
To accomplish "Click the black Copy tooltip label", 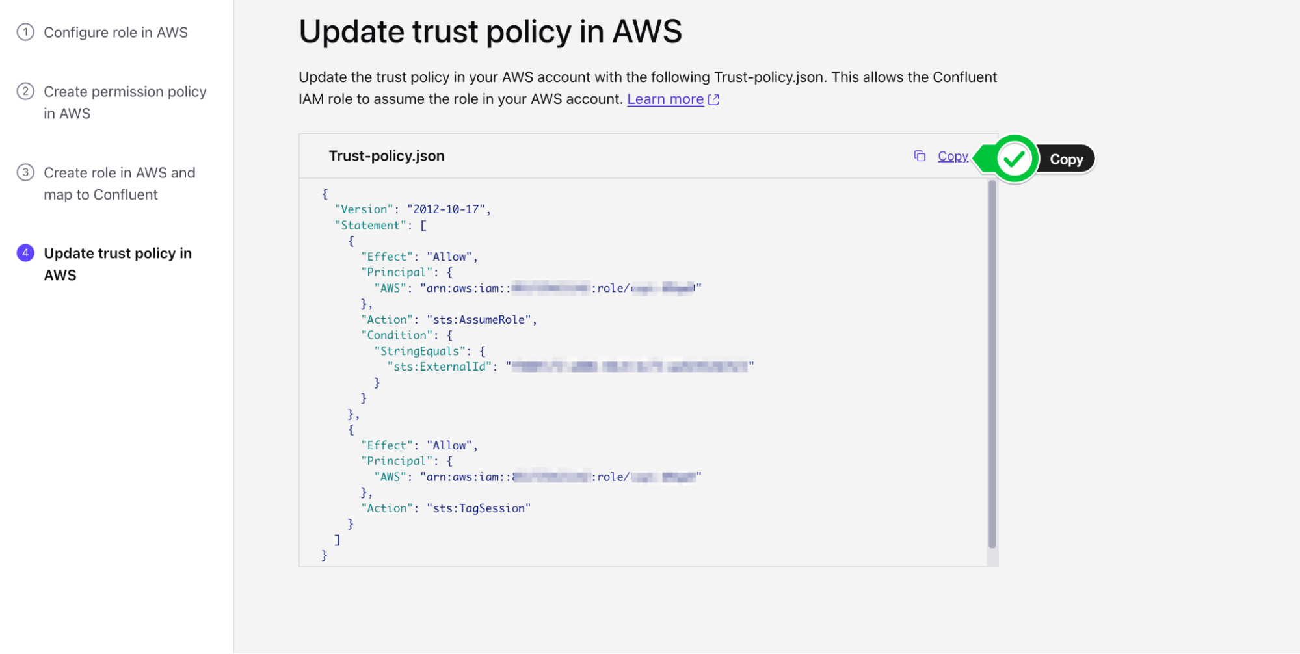I will pyautogui.click(x=1067, y=159).
